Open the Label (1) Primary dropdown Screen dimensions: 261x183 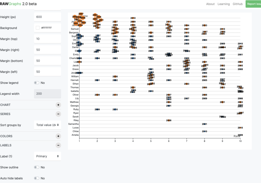(x=47, y=156)
